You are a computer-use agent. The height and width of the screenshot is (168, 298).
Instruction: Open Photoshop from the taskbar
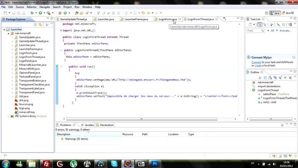(x=155, y=164)
